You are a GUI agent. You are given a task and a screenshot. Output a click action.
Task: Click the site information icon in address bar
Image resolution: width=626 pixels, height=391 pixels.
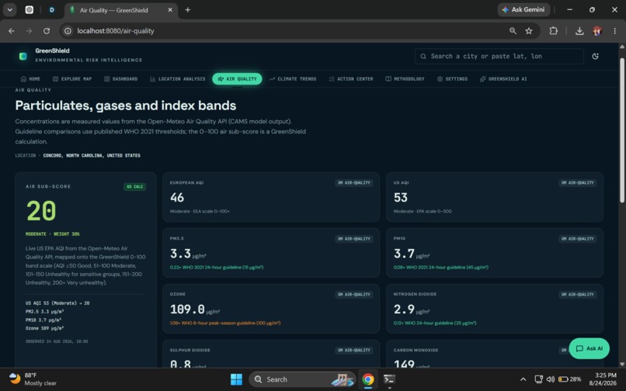click(x=68, y=31)
